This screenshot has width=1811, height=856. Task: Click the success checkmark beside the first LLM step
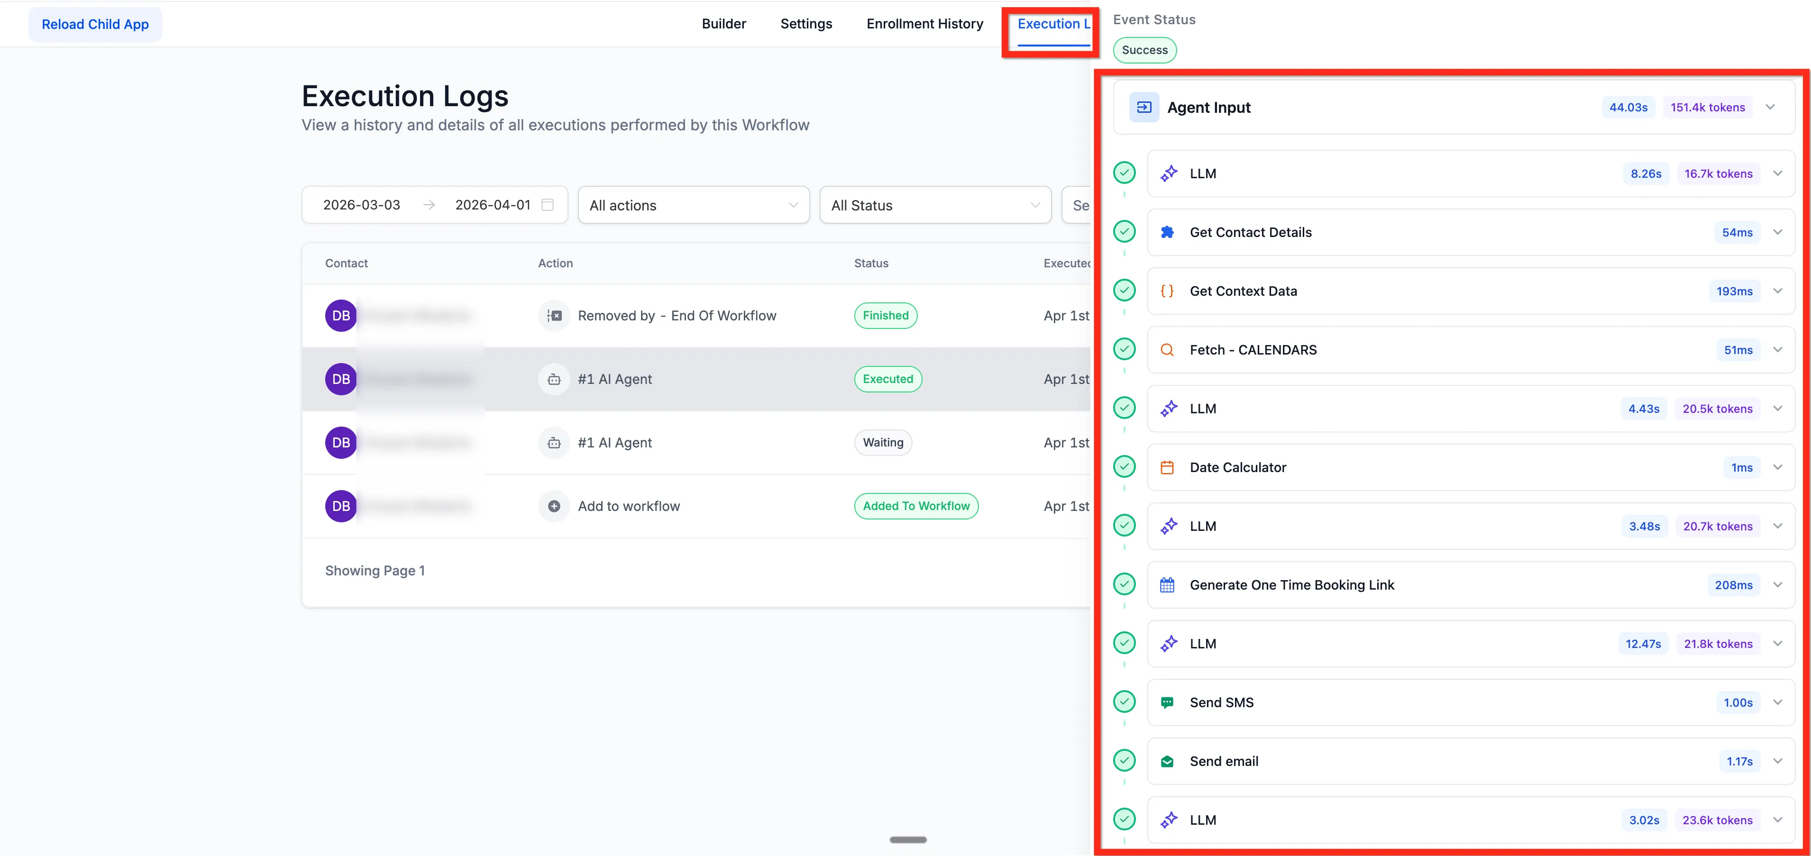[x=1125, y=173]
